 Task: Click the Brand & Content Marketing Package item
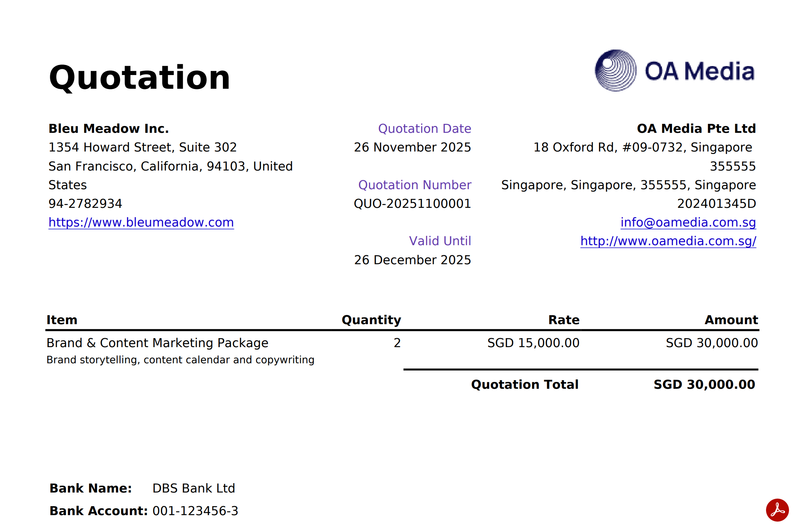[157, 343]
